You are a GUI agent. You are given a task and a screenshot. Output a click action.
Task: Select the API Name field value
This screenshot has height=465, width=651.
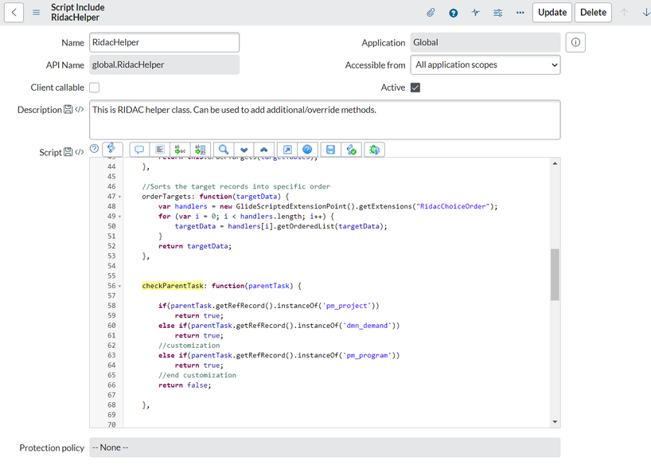[165, 64]
